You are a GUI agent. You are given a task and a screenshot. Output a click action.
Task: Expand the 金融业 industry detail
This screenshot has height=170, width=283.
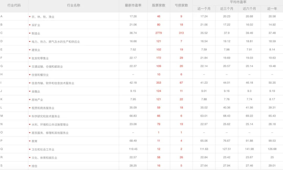pos(30,91)
